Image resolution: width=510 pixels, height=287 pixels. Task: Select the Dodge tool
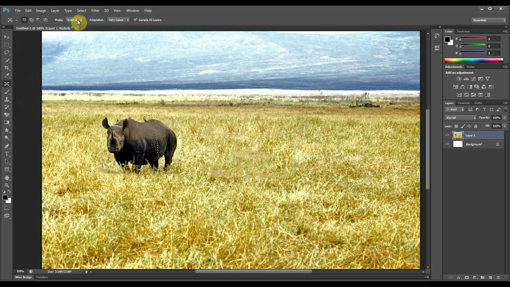click(x=7, y=138)
